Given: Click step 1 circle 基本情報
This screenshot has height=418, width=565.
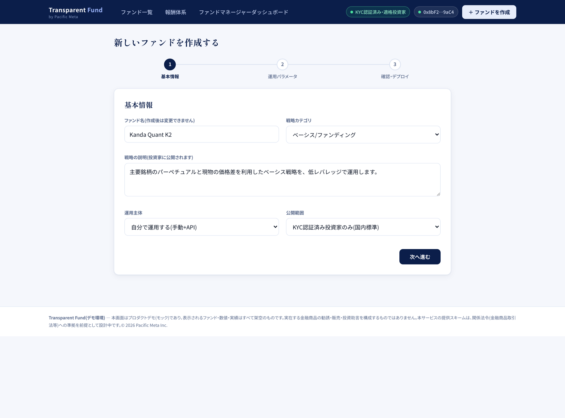Looking at the screenshot, I should pyautogui.click(x=170, y=64).
